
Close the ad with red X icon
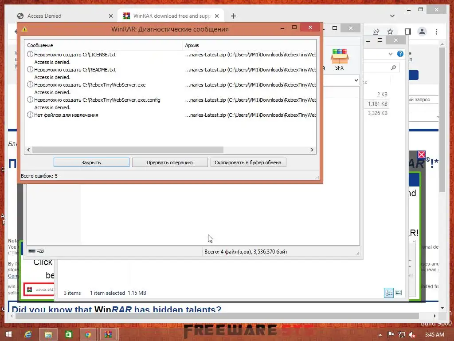coord(422,155)
